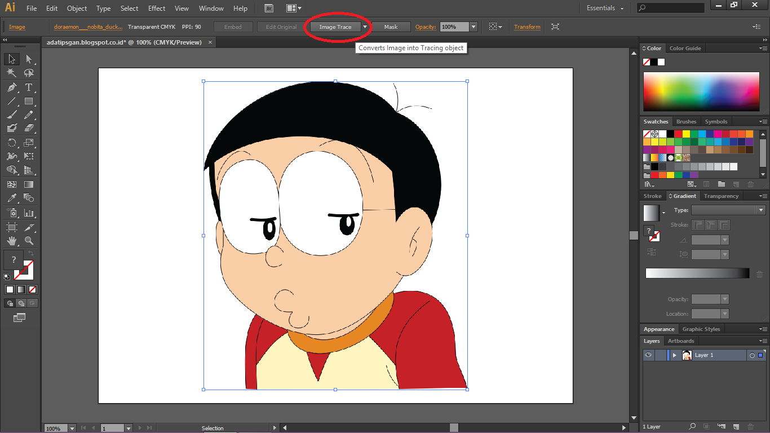Open the Opacity dropdown
Screen dimensions: 770x433
(x=473, y=26)
